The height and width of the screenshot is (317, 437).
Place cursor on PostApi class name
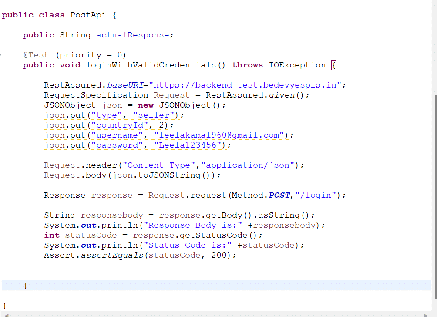[88, 15]
